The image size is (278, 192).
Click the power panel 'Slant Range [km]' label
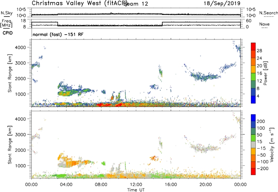point(10,73)
